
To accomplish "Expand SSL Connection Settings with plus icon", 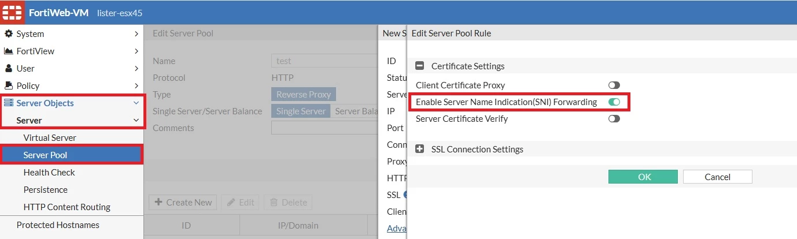I will point(420,149).
